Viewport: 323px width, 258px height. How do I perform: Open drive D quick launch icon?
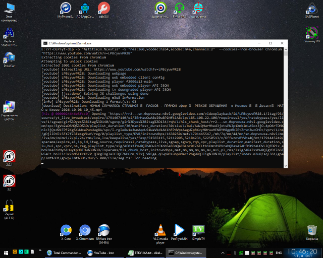coord(21,251)
